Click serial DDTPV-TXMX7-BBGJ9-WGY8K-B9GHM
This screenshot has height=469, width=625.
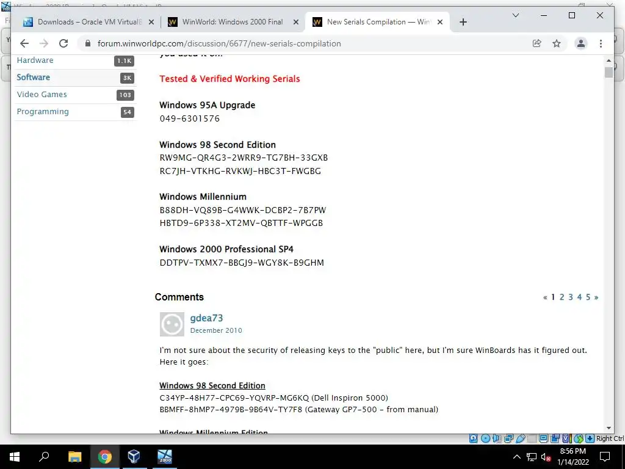coord(242,263)
